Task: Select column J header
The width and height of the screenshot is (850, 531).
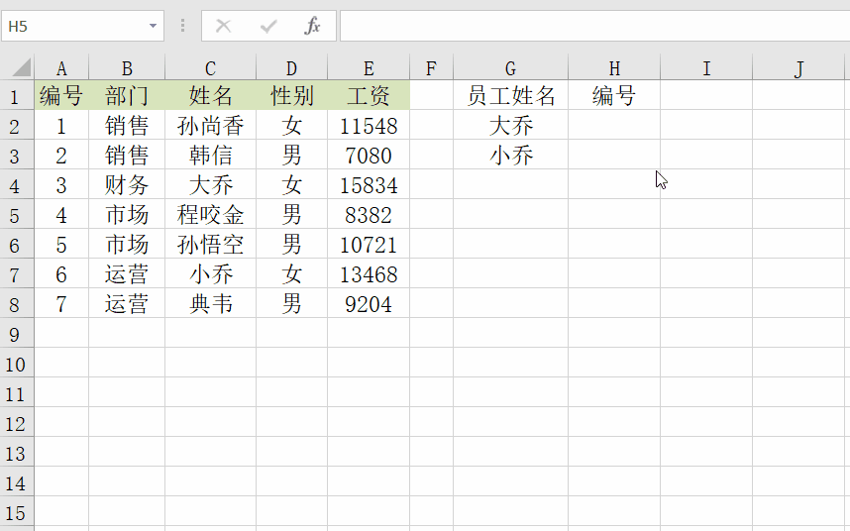Action: [798, 68]
